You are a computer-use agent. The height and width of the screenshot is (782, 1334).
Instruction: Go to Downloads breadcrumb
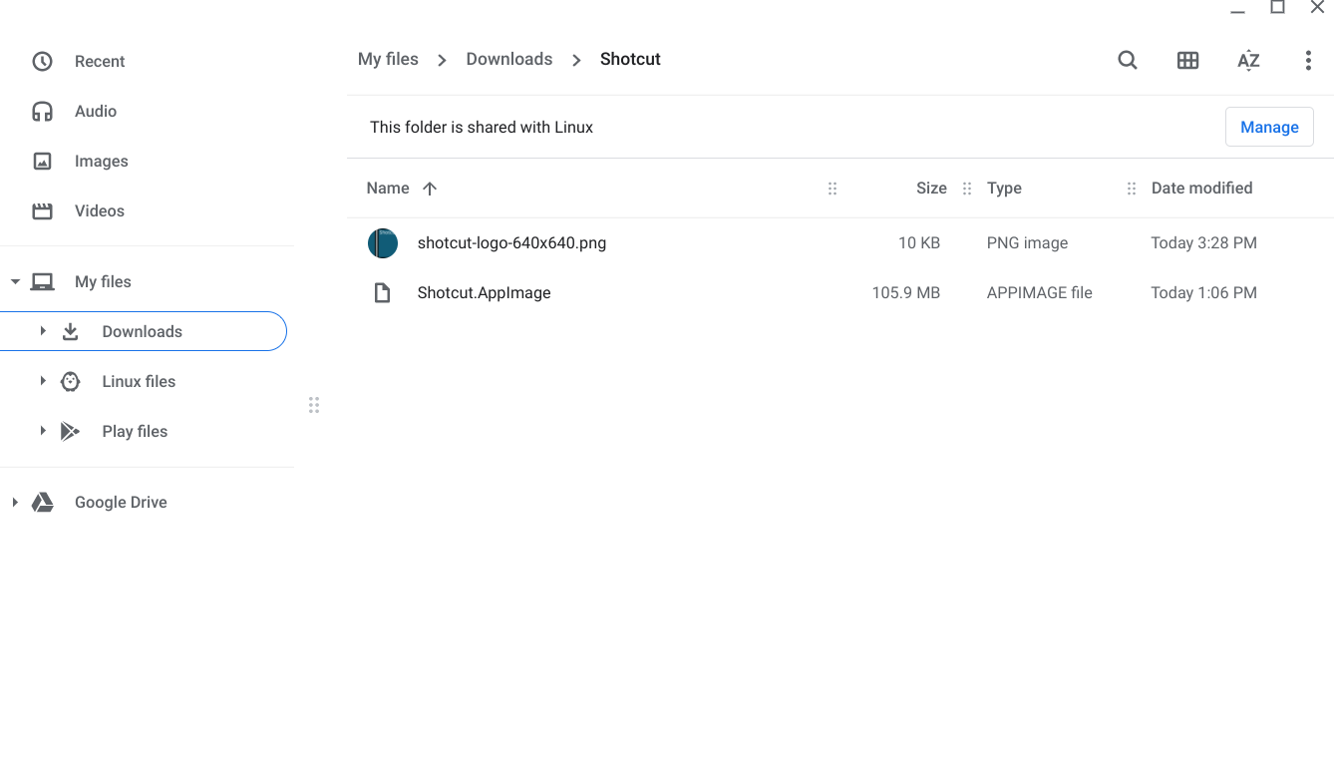[x=509, y=59]
